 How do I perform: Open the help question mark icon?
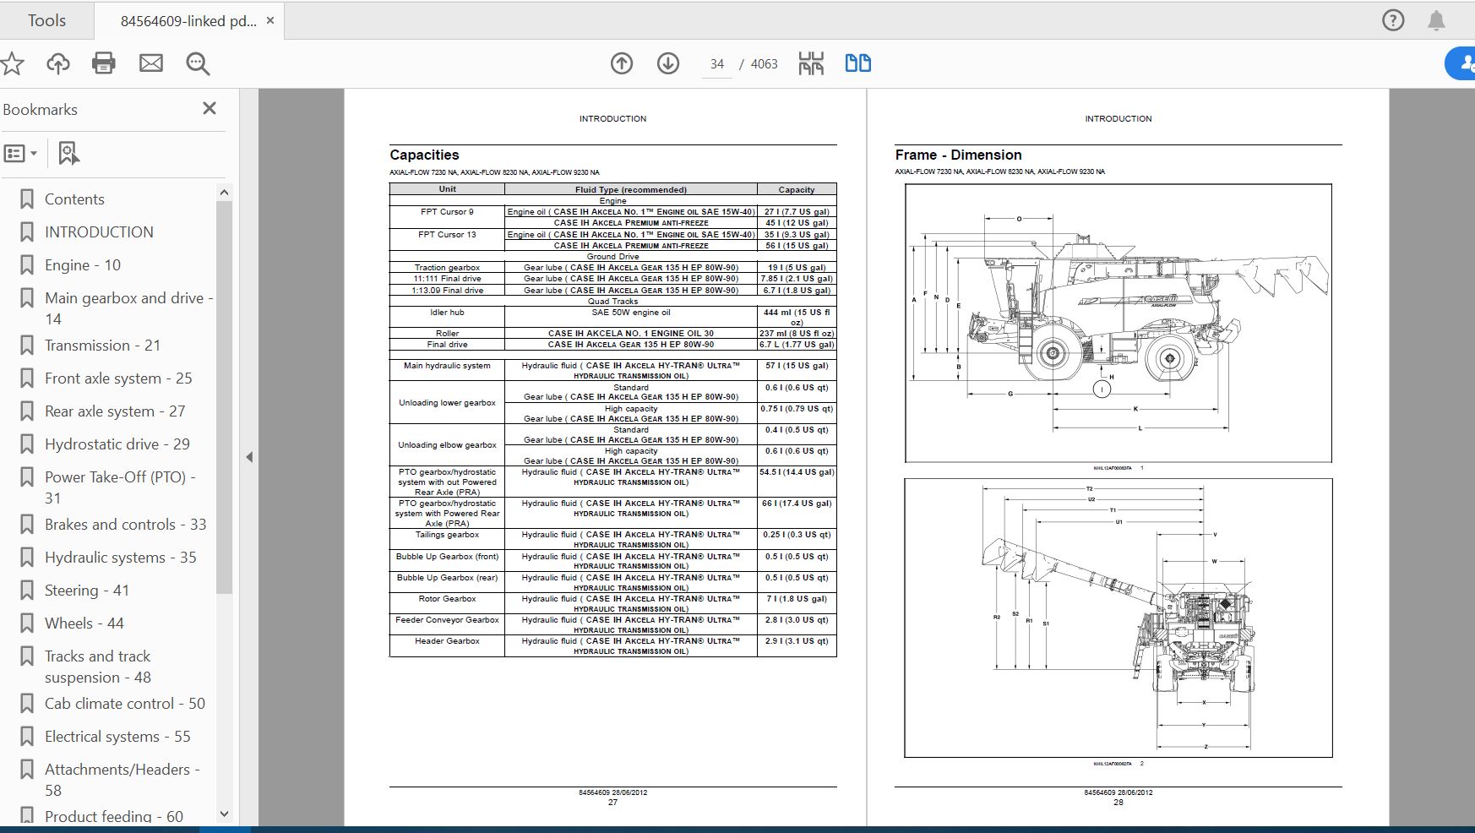(x=1393, y=20)
